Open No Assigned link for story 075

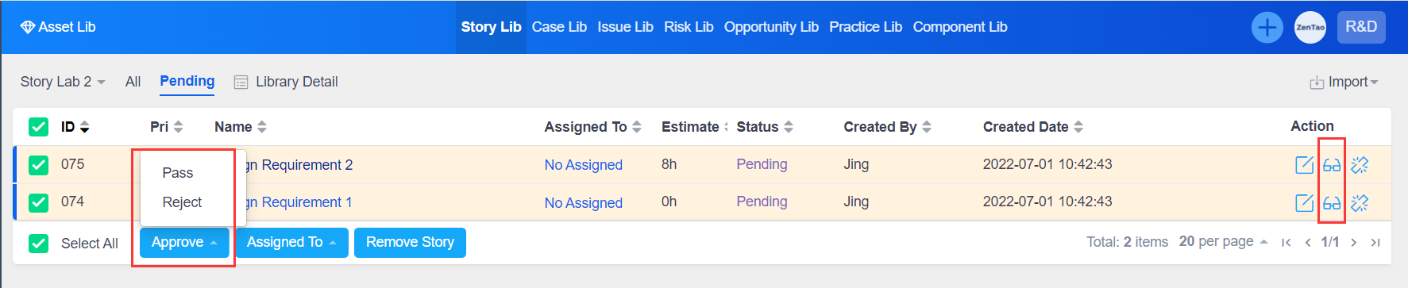click(x=584, y=165)
